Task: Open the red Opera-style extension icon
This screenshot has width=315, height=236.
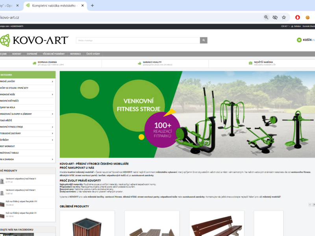Action: click(x=297, y=17)
